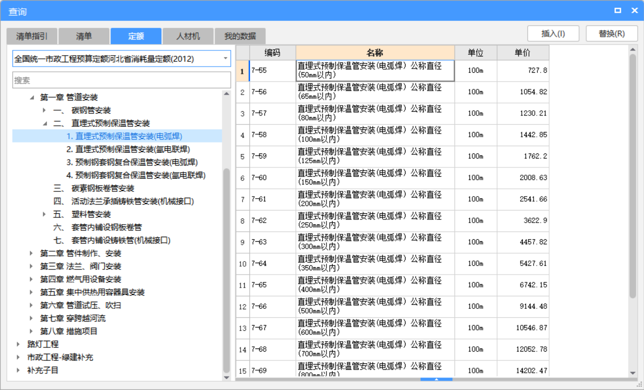
Task: Expand 市政工程-绿建补充 tree node
Action: (x=18, y=357)
